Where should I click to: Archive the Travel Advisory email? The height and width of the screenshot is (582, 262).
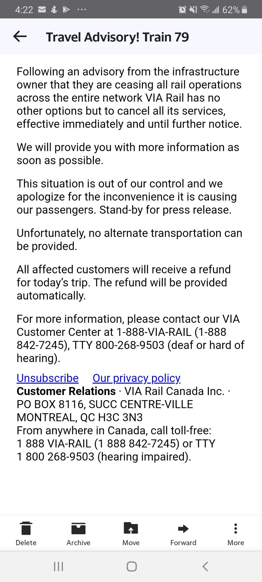78,533
